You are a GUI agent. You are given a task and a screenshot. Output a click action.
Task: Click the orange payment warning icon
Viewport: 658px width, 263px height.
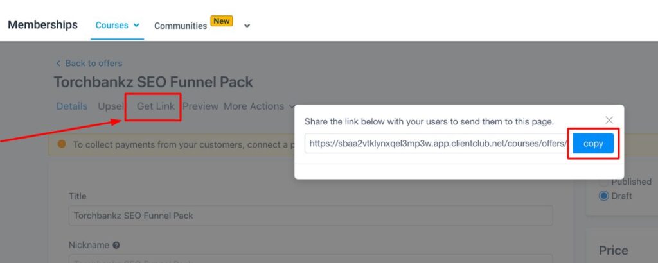(62, 144)
